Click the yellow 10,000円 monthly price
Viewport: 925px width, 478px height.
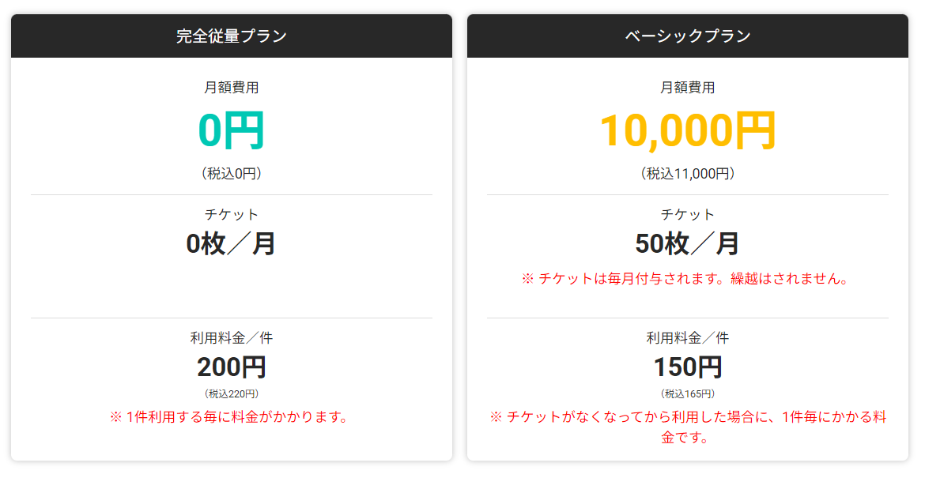coord(688,130)
